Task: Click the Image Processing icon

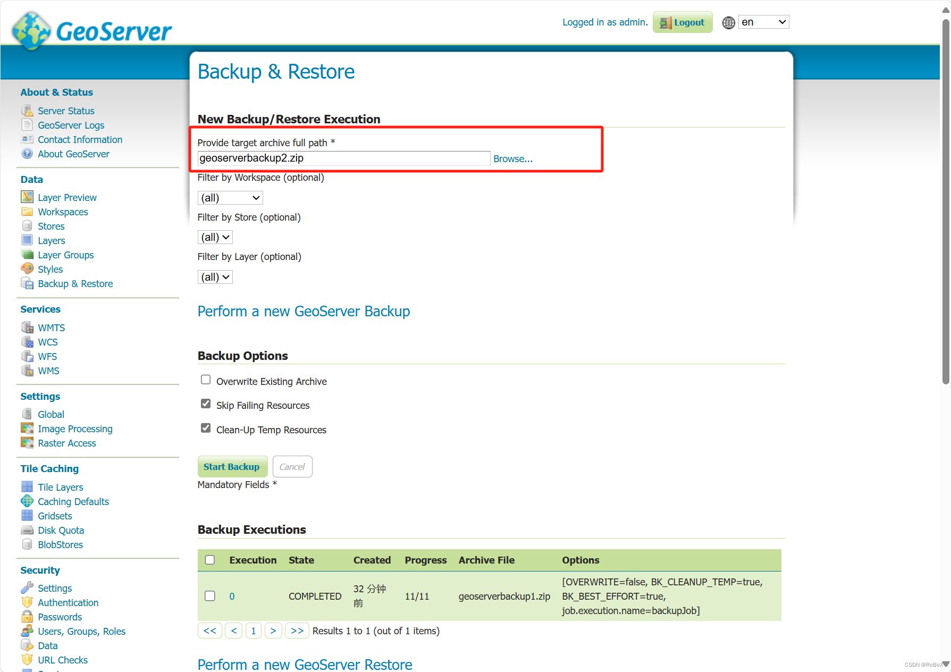Action: coord(27,429)
